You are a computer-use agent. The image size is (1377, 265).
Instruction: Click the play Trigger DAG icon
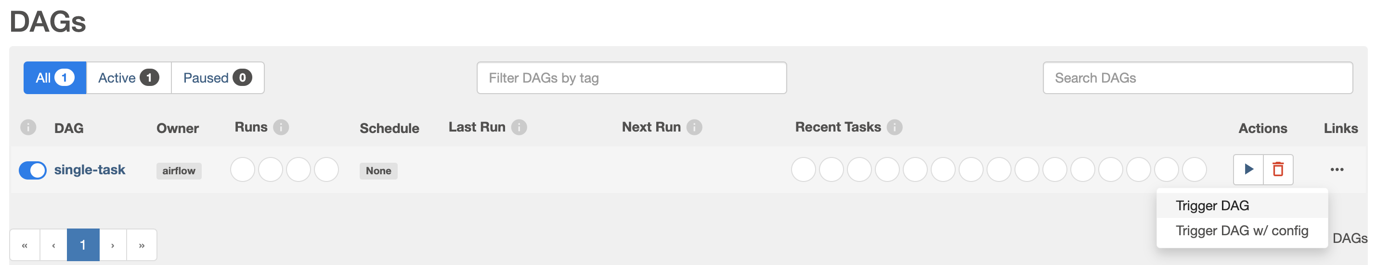(x=1248, y=169)
